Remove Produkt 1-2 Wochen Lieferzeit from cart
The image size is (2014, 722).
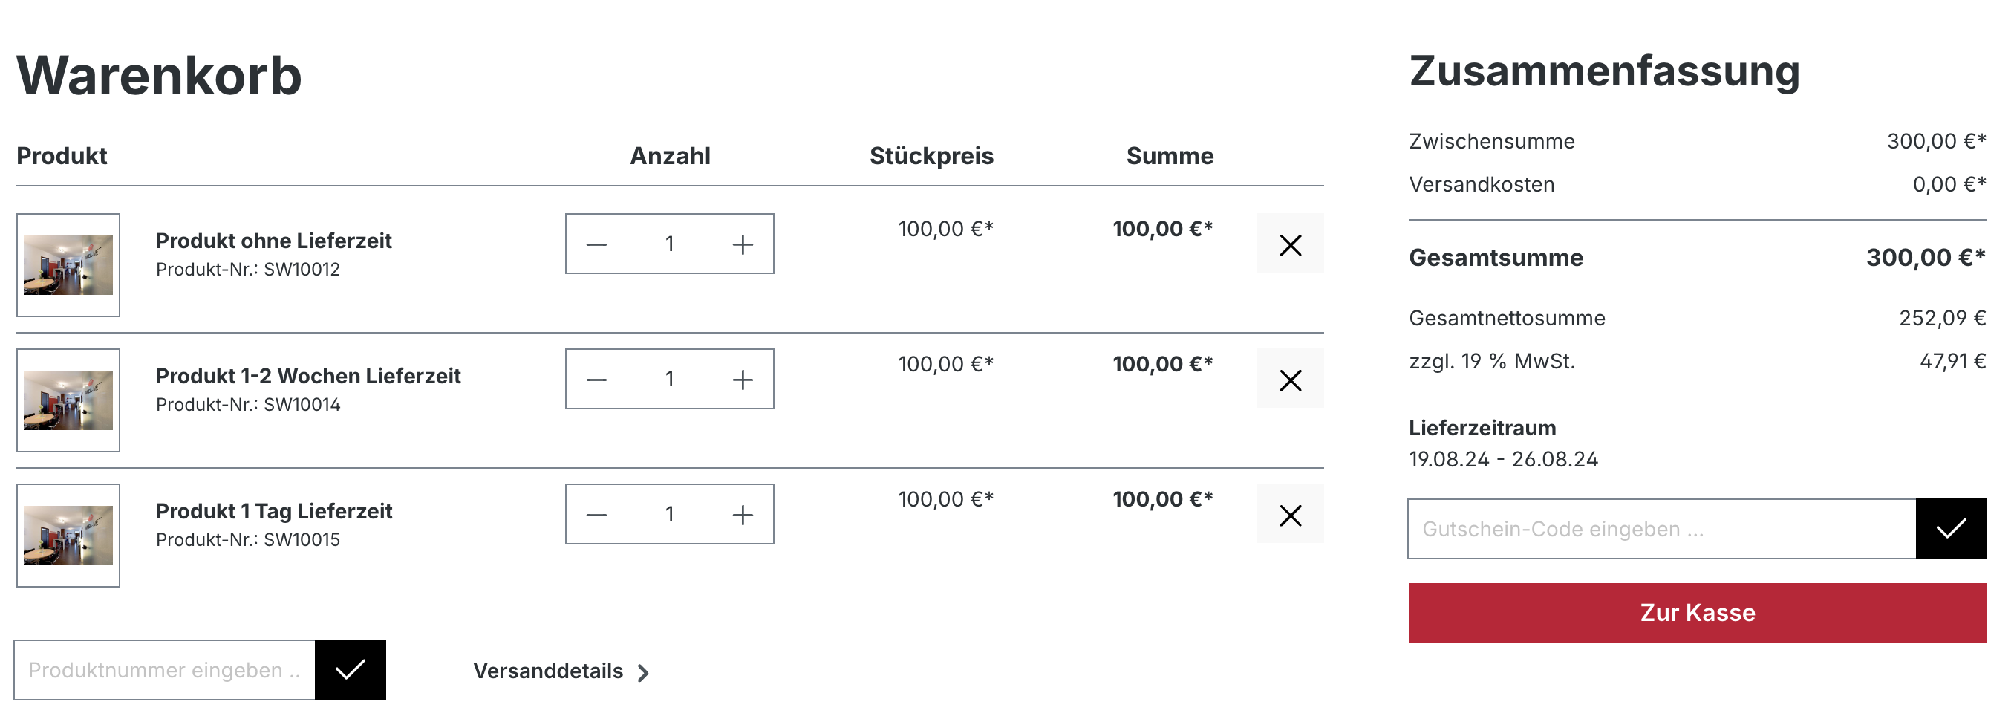[1290, 380]
